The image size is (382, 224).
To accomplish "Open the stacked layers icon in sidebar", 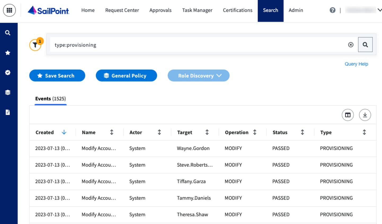I will [8, 92].
